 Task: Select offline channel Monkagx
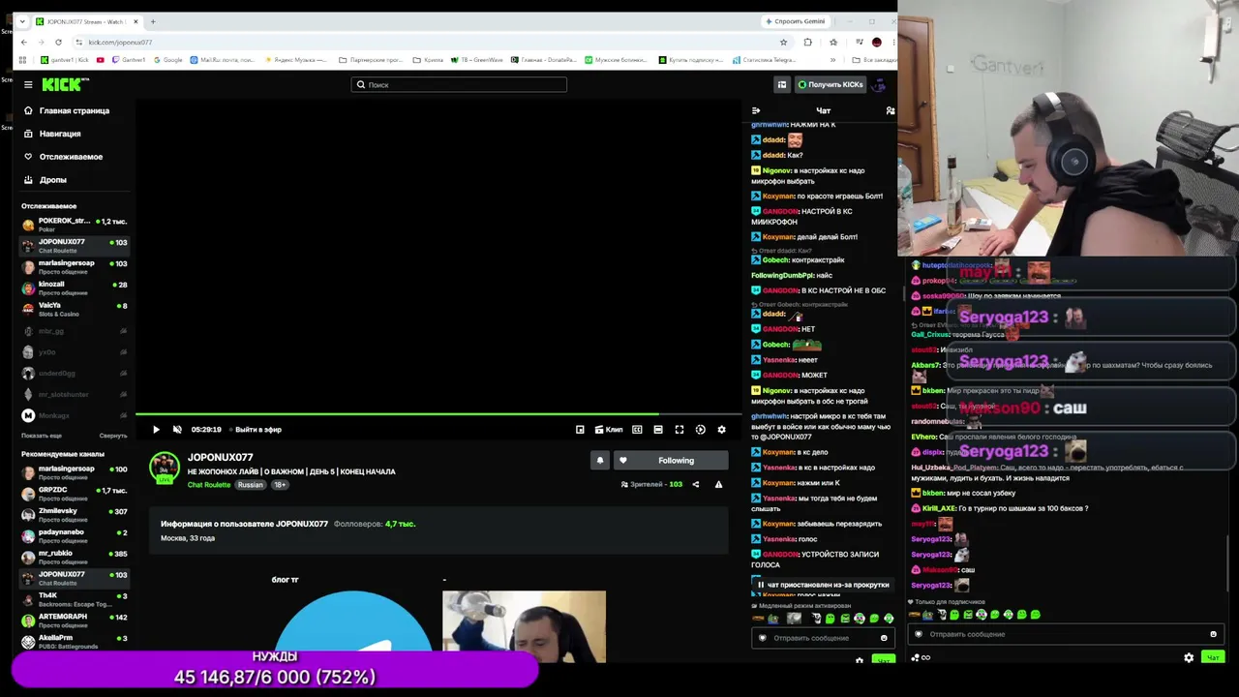coord(76,415)
